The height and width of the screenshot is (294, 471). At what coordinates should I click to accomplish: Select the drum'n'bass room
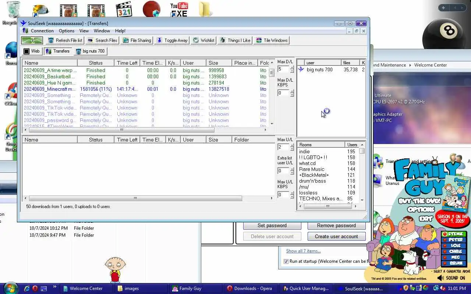pos(312,181)
